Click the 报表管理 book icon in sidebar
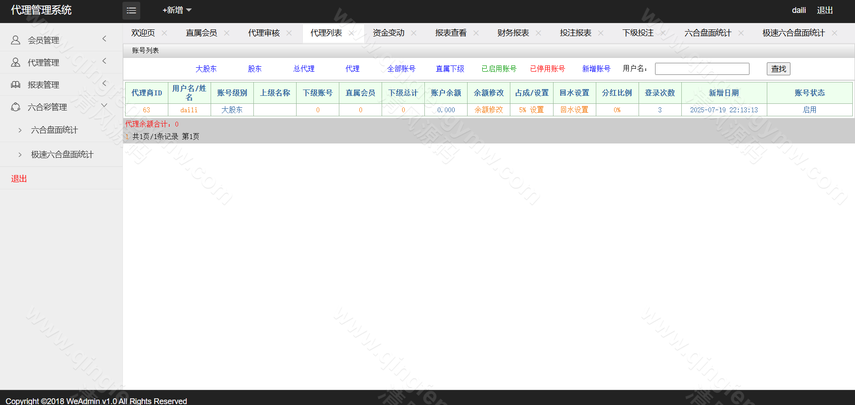The image size is (855, 405). tap(16, 85)
